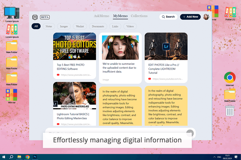241x160 pixels.
Task: Open YouTube link under EDIT PHOTOS card
Action: [x=167, y=79]
